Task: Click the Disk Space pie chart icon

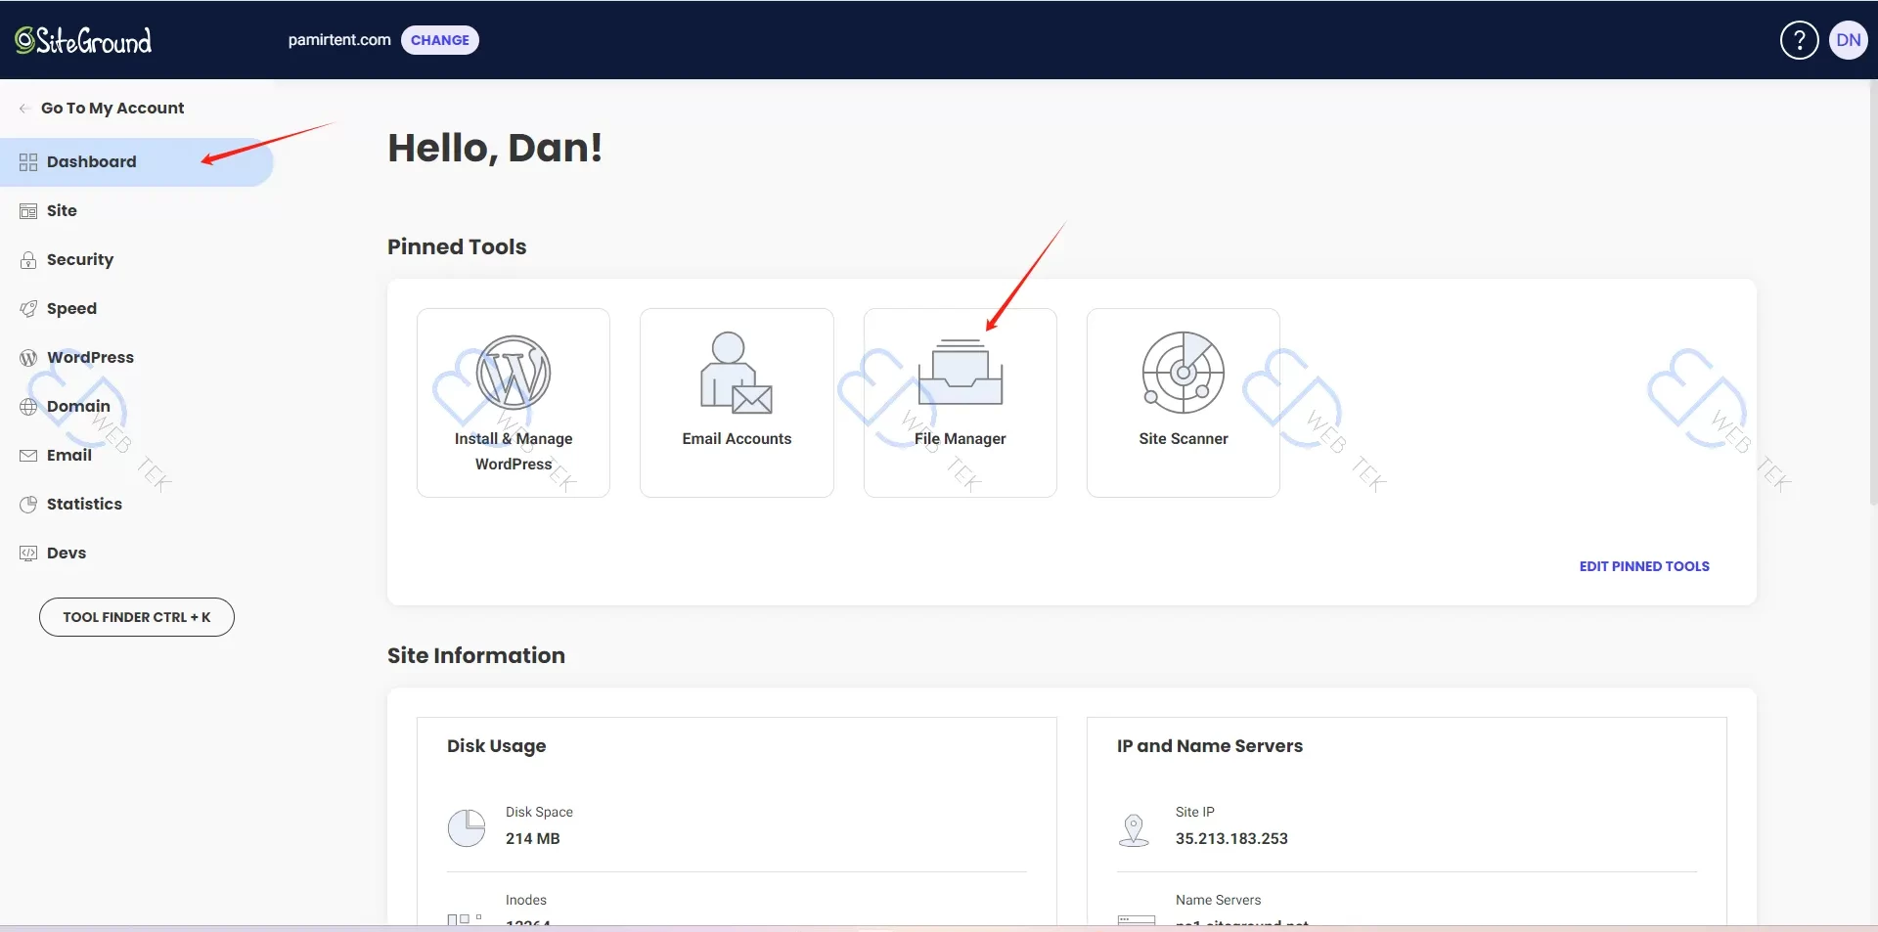Action: [x=467, y=827]
